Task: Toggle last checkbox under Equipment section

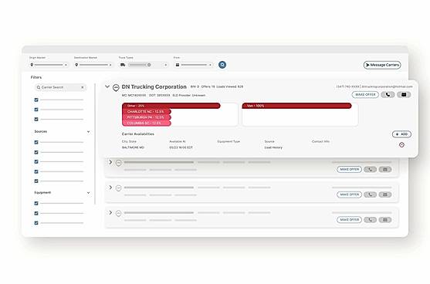Action: tap(36, 223)
